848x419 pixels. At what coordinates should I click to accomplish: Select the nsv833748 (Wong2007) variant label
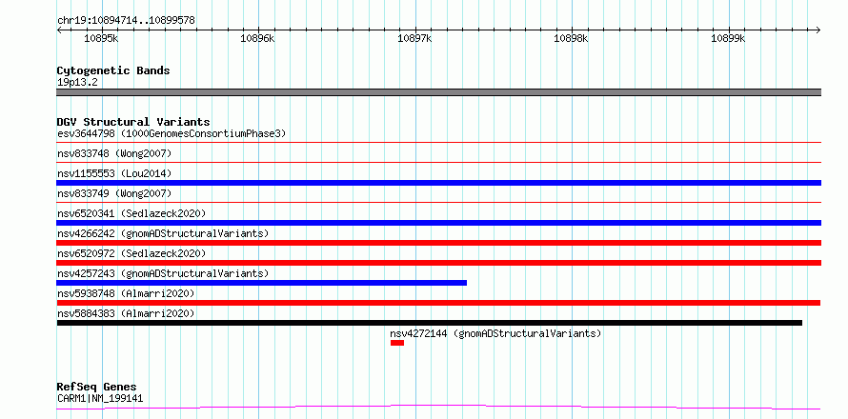coord(114,153)
